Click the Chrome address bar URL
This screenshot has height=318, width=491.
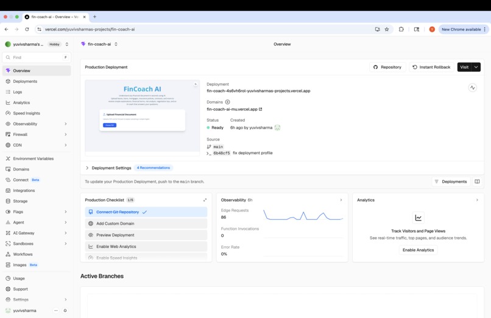(90, 29)
